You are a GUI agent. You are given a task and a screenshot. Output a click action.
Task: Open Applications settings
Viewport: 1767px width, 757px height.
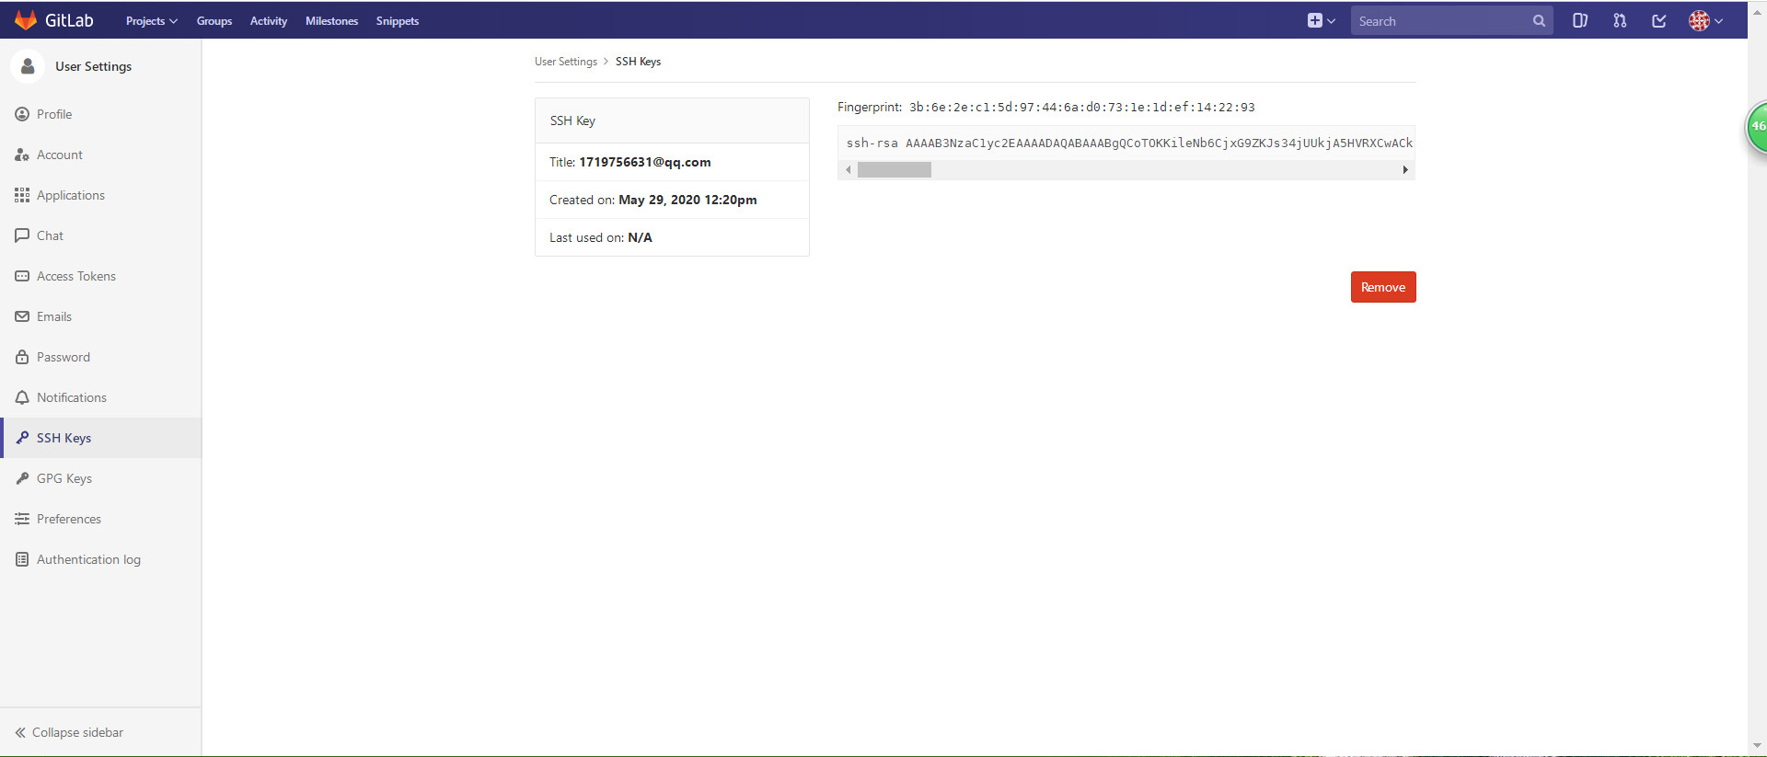pos(71,195)
